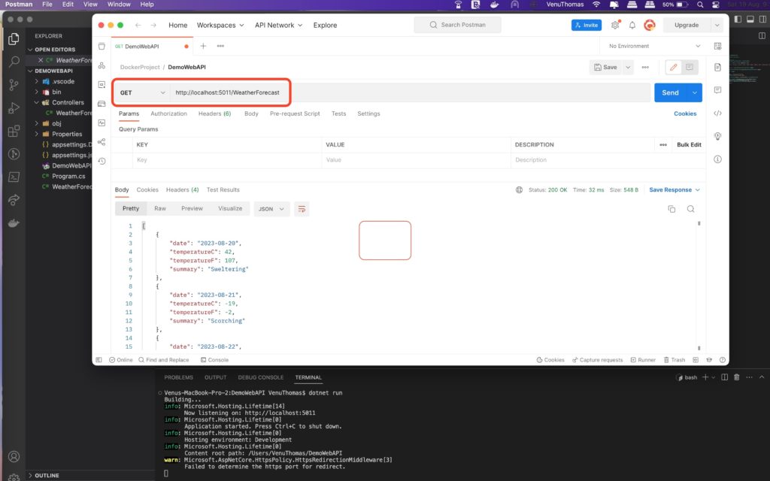Screen dimensions: 770x481
Task: Open VS Code Source Control icon
Action: 14,84
